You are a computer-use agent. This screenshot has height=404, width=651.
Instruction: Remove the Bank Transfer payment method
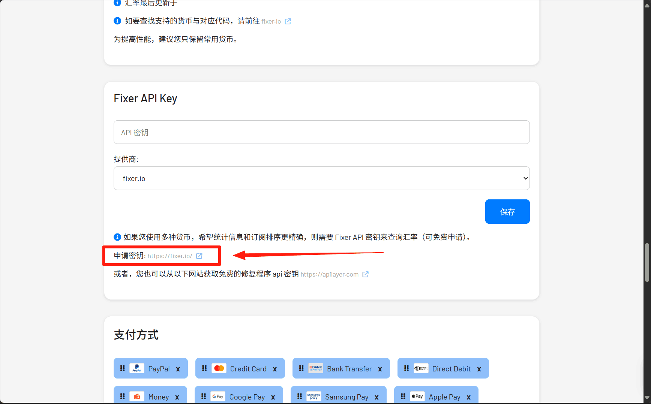[x=380, y=369]
